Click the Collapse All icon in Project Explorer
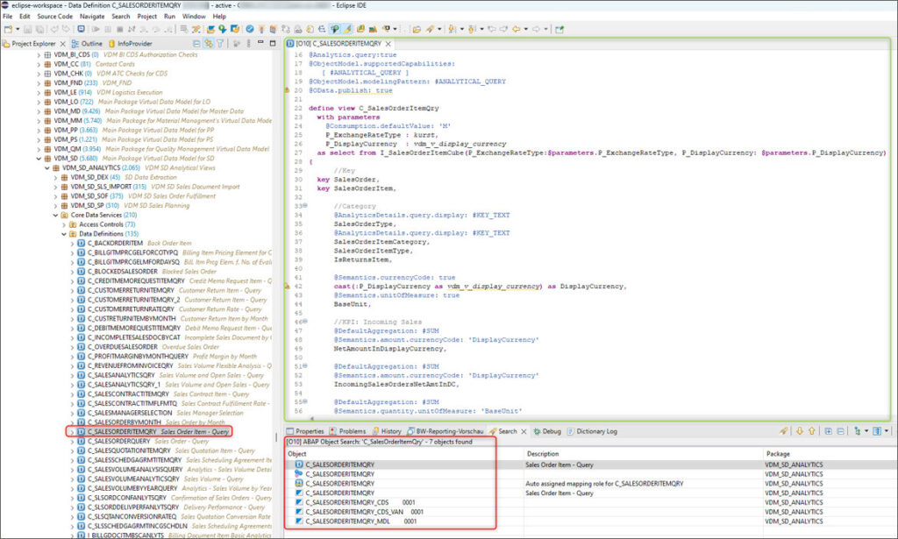The image size is (898, 539). (x=196, y=44)
